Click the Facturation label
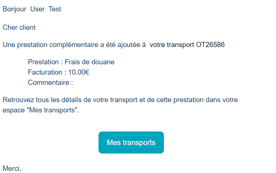 (x=45, y=72)
